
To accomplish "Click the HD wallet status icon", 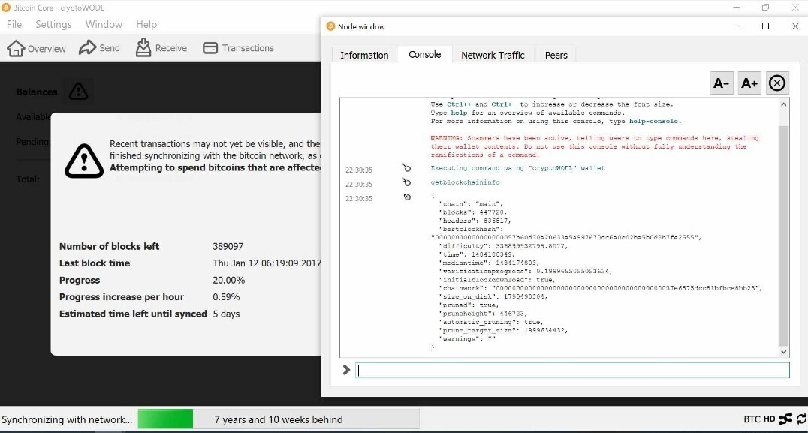I will 770,419.
